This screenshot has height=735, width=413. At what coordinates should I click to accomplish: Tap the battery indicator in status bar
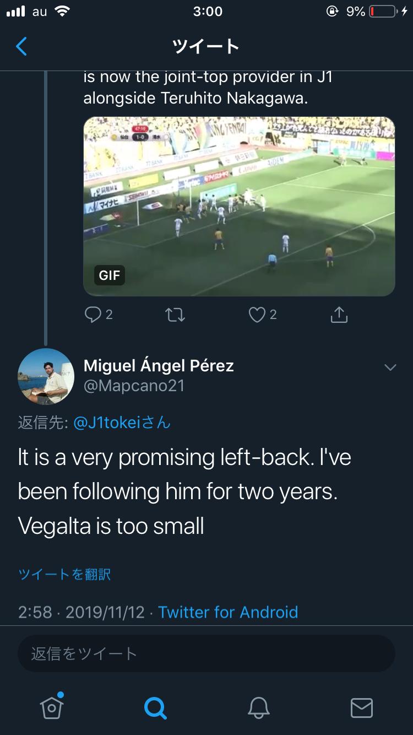click(x=383, y=12)
